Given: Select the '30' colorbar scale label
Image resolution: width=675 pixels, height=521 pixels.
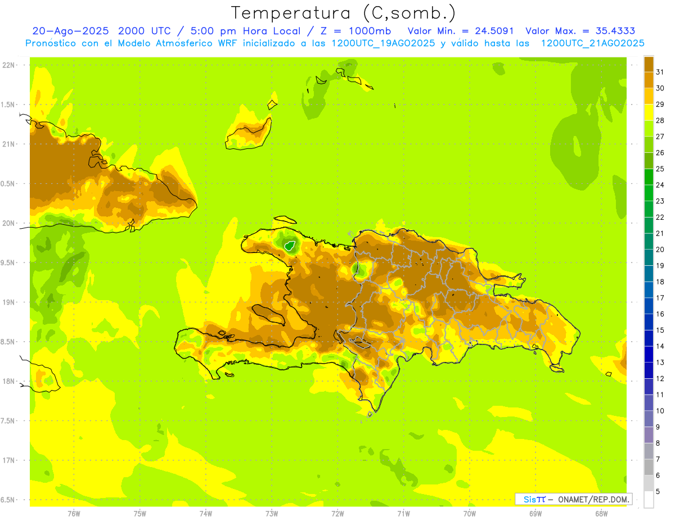Looking at the screenshot, I should [660, 88].
